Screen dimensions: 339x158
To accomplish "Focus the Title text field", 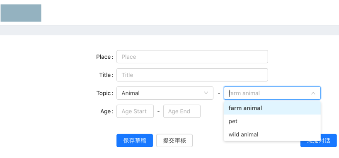I will point(192,75).
